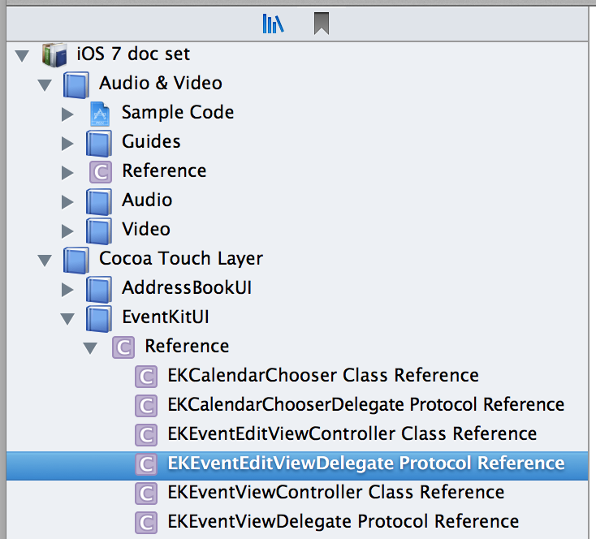Show bookmarks via the bookmark icon
Screen dimensions: 596x539
[x=322, y=24]
